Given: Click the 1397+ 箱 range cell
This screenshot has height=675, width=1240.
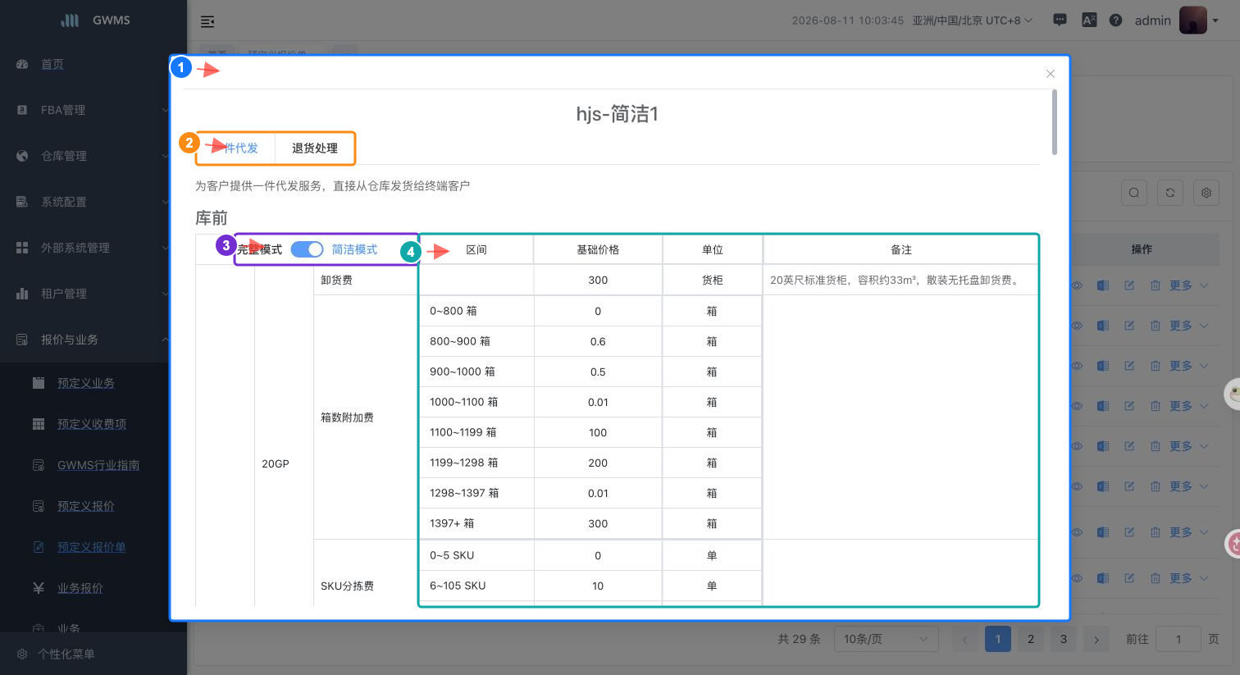Looking at the screenshot, I should (476, 523).
